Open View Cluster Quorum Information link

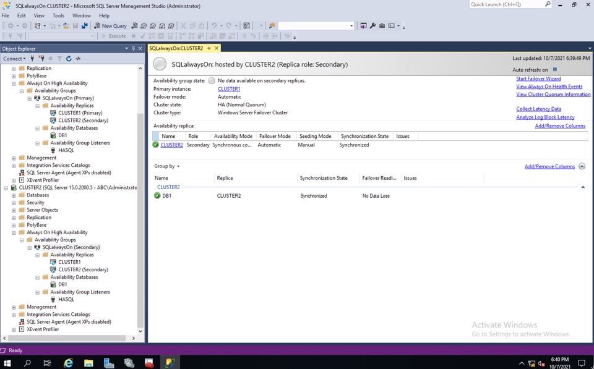[x=553, y=95]
